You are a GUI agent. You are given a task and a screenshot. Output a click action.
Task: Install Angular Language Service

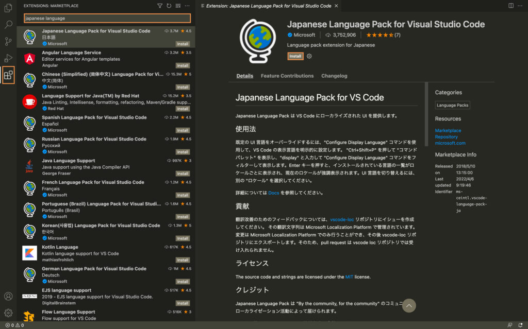[183, 65]
